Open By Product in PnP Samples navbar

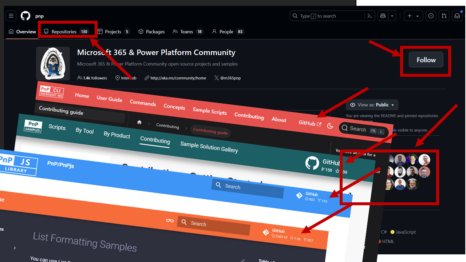(x=116, y=135)
